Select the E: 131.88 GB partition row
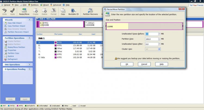 click(x=70, y=45)
